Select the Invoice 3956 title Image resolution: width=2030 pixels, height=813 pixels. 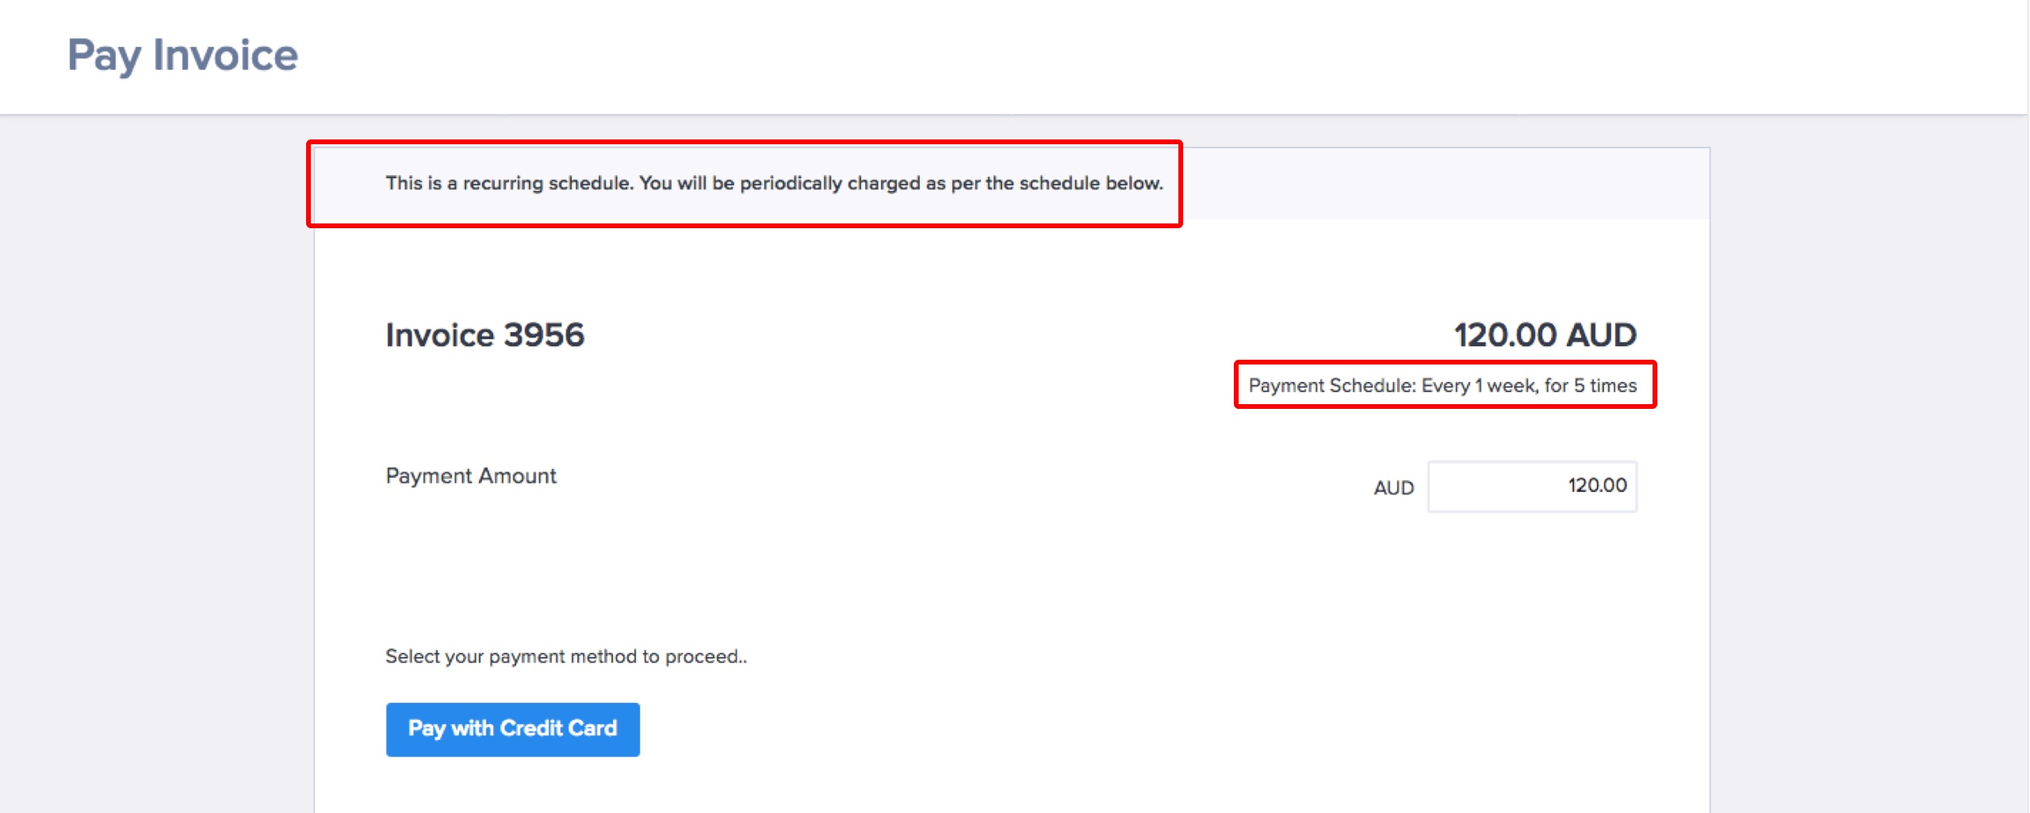tap(485, 335)
